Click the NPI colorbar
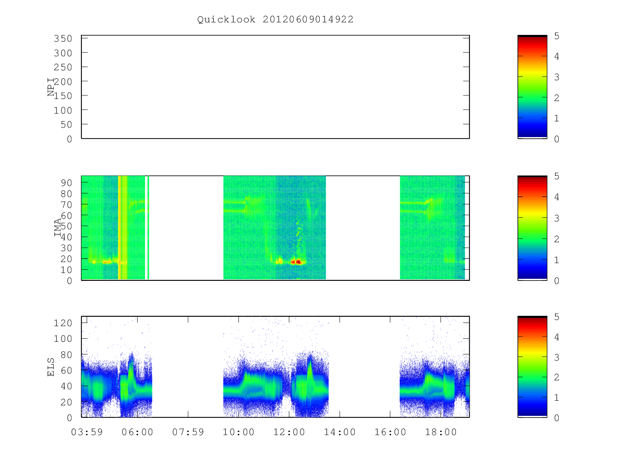 click(x=532, y=87)
